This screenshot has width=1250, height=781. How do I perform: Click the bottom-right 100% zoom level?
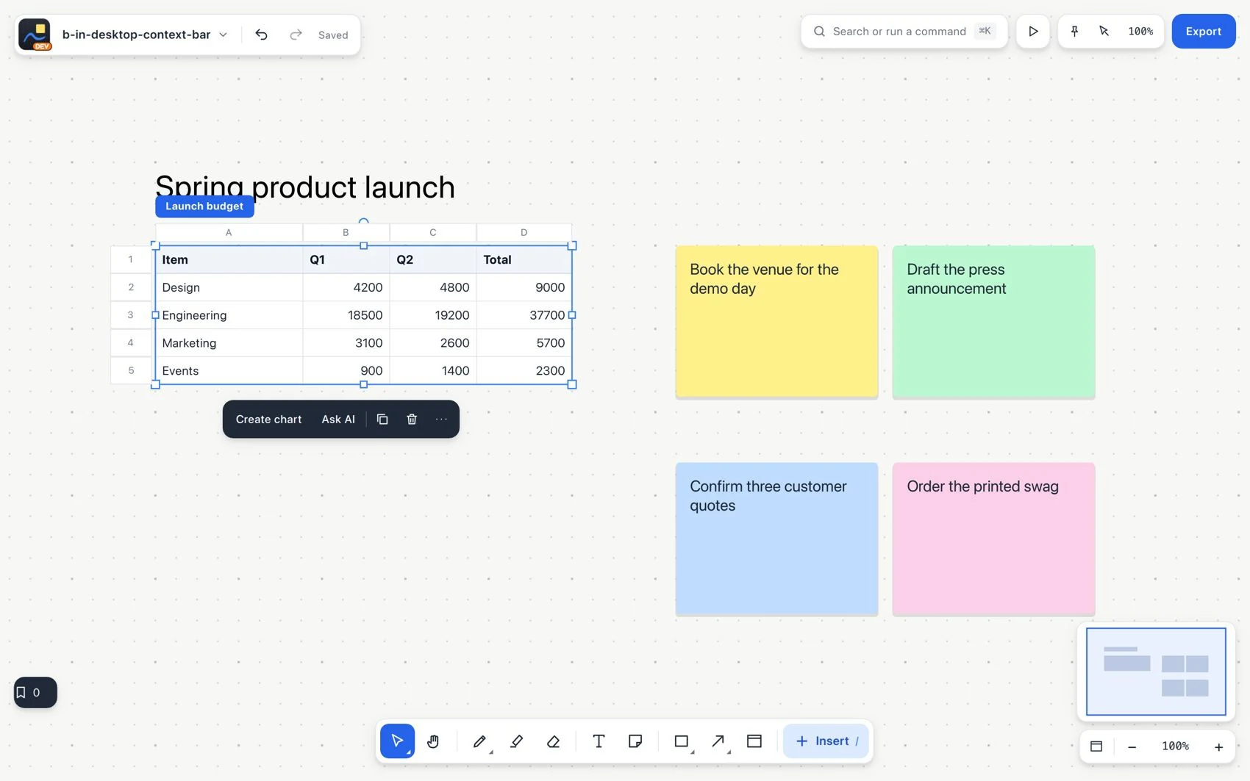tap(1175, 746)
